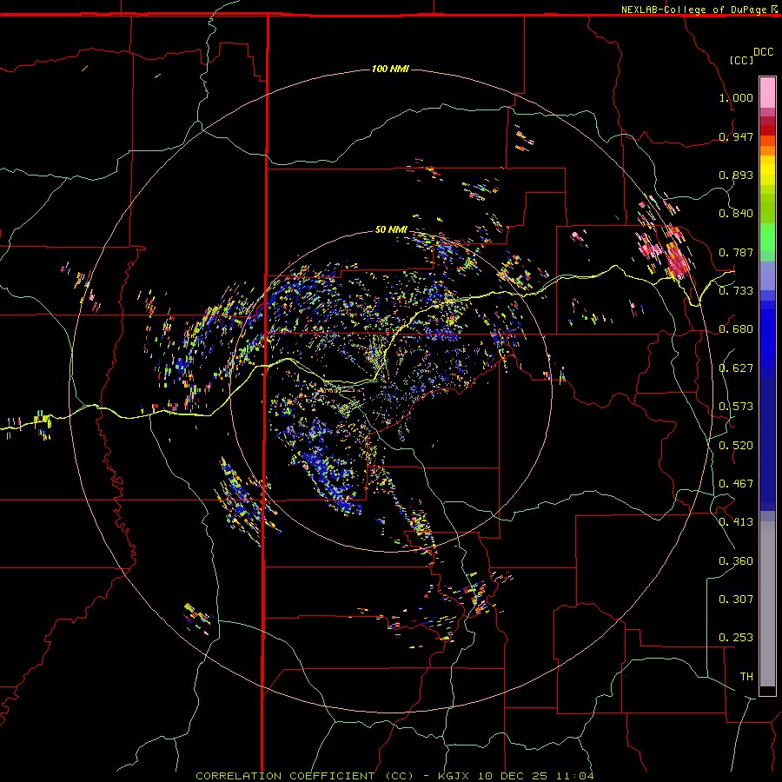Click the KGJX radar site identifier

454,776
